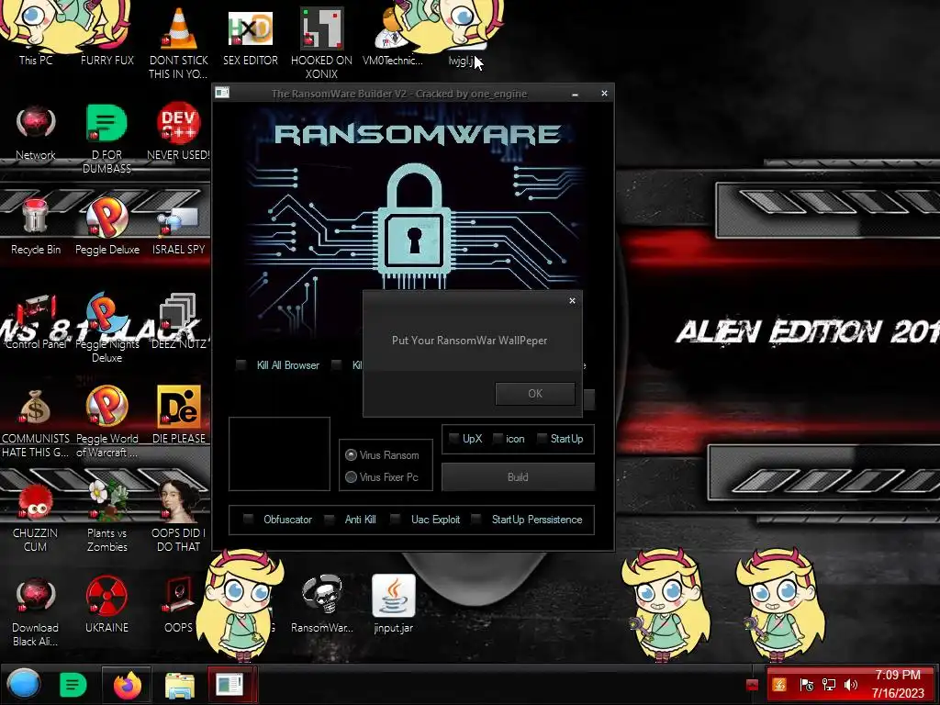The height and width of the screenshot is (705, 940).
Task: Click the RansomWare Builder taskbar button
Action: point(229,685)
